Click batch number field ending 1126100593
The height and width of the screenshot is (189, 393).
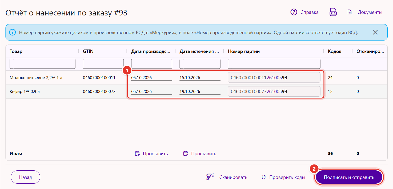tap(274, 78)
